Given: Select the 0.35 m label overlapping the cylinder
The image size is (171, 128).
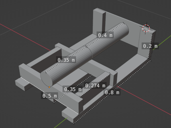Looking at the screenshot, I should (66, 60).
